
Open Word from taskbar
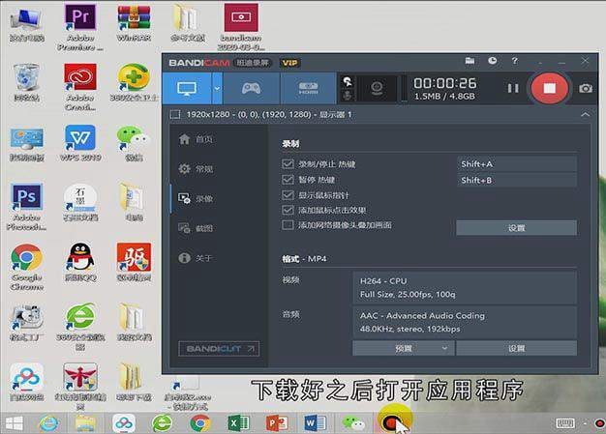(x=315, y=423)
